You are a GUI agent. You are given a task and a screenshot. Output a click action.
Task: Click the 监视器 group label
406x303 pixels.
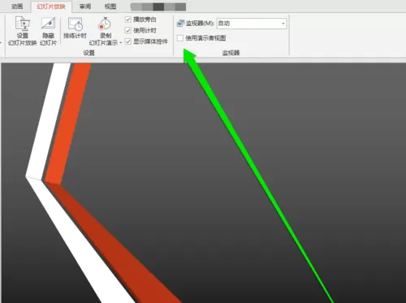coord(231,53)
